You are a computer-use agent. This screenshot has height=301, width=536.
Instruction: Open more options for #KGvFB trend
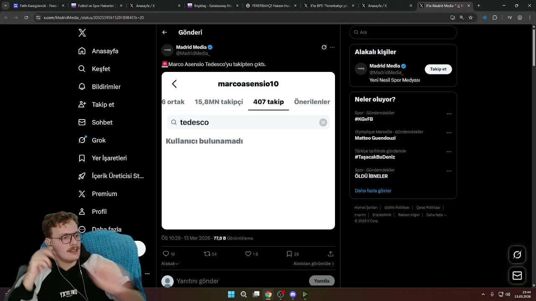click(x=449, y=114)
